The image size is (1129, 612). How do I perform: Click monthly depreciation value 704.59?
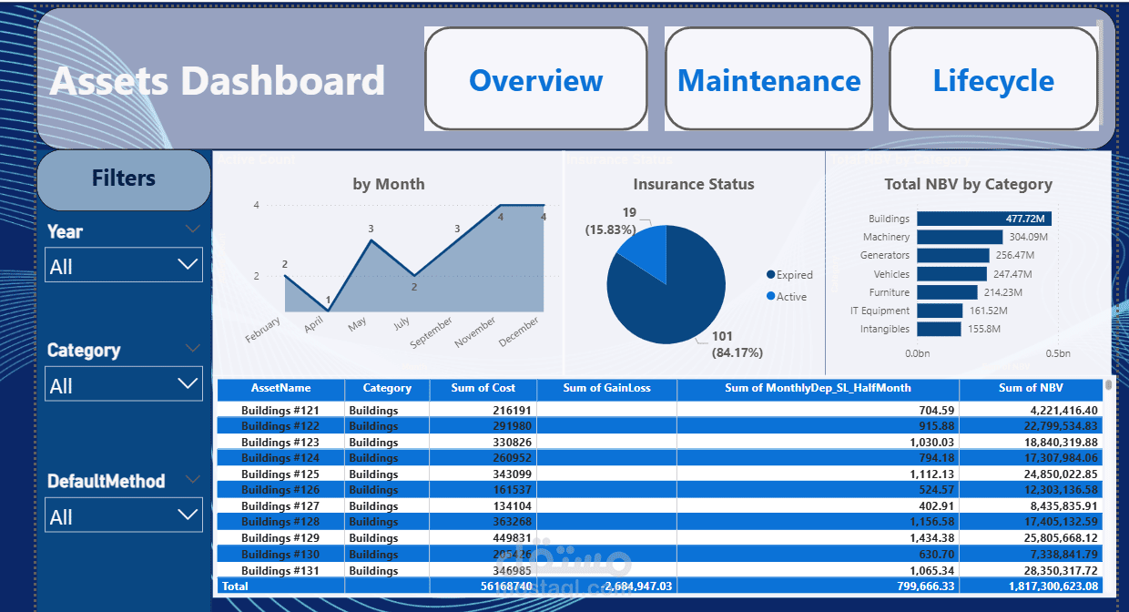(937, 411)
